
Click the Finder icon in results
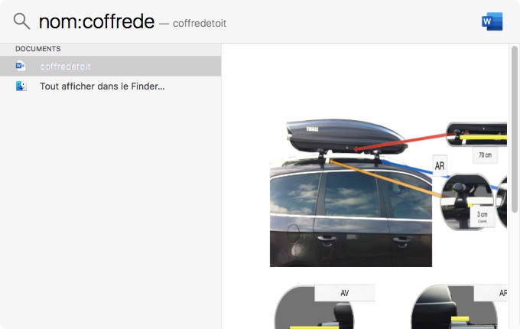click(21, 86)
